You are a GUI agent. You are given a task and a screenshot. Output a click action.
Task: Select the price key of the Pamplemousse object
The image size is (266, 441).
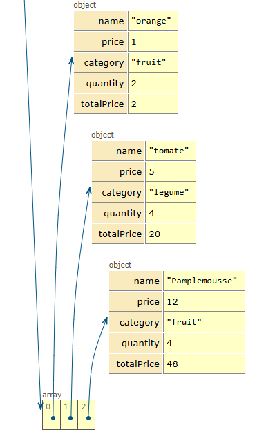tap(136, 301)
